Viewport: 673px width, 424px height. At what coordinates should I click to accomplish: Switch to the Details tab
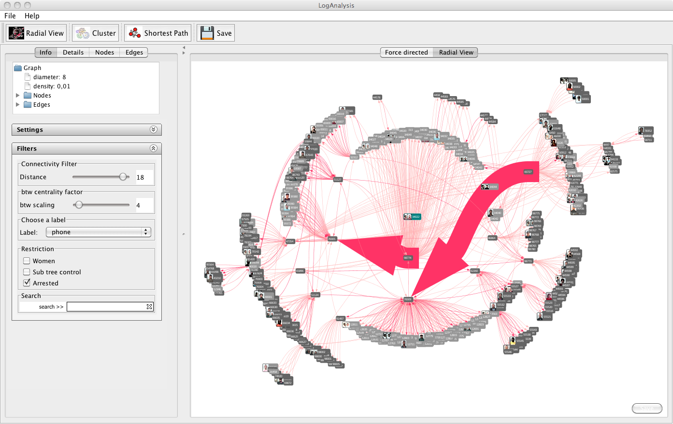click(x=73, y=52)
